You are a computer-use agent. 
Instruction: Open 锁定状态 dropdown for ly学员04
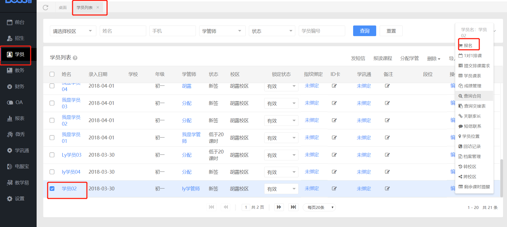tap(281, 172)
